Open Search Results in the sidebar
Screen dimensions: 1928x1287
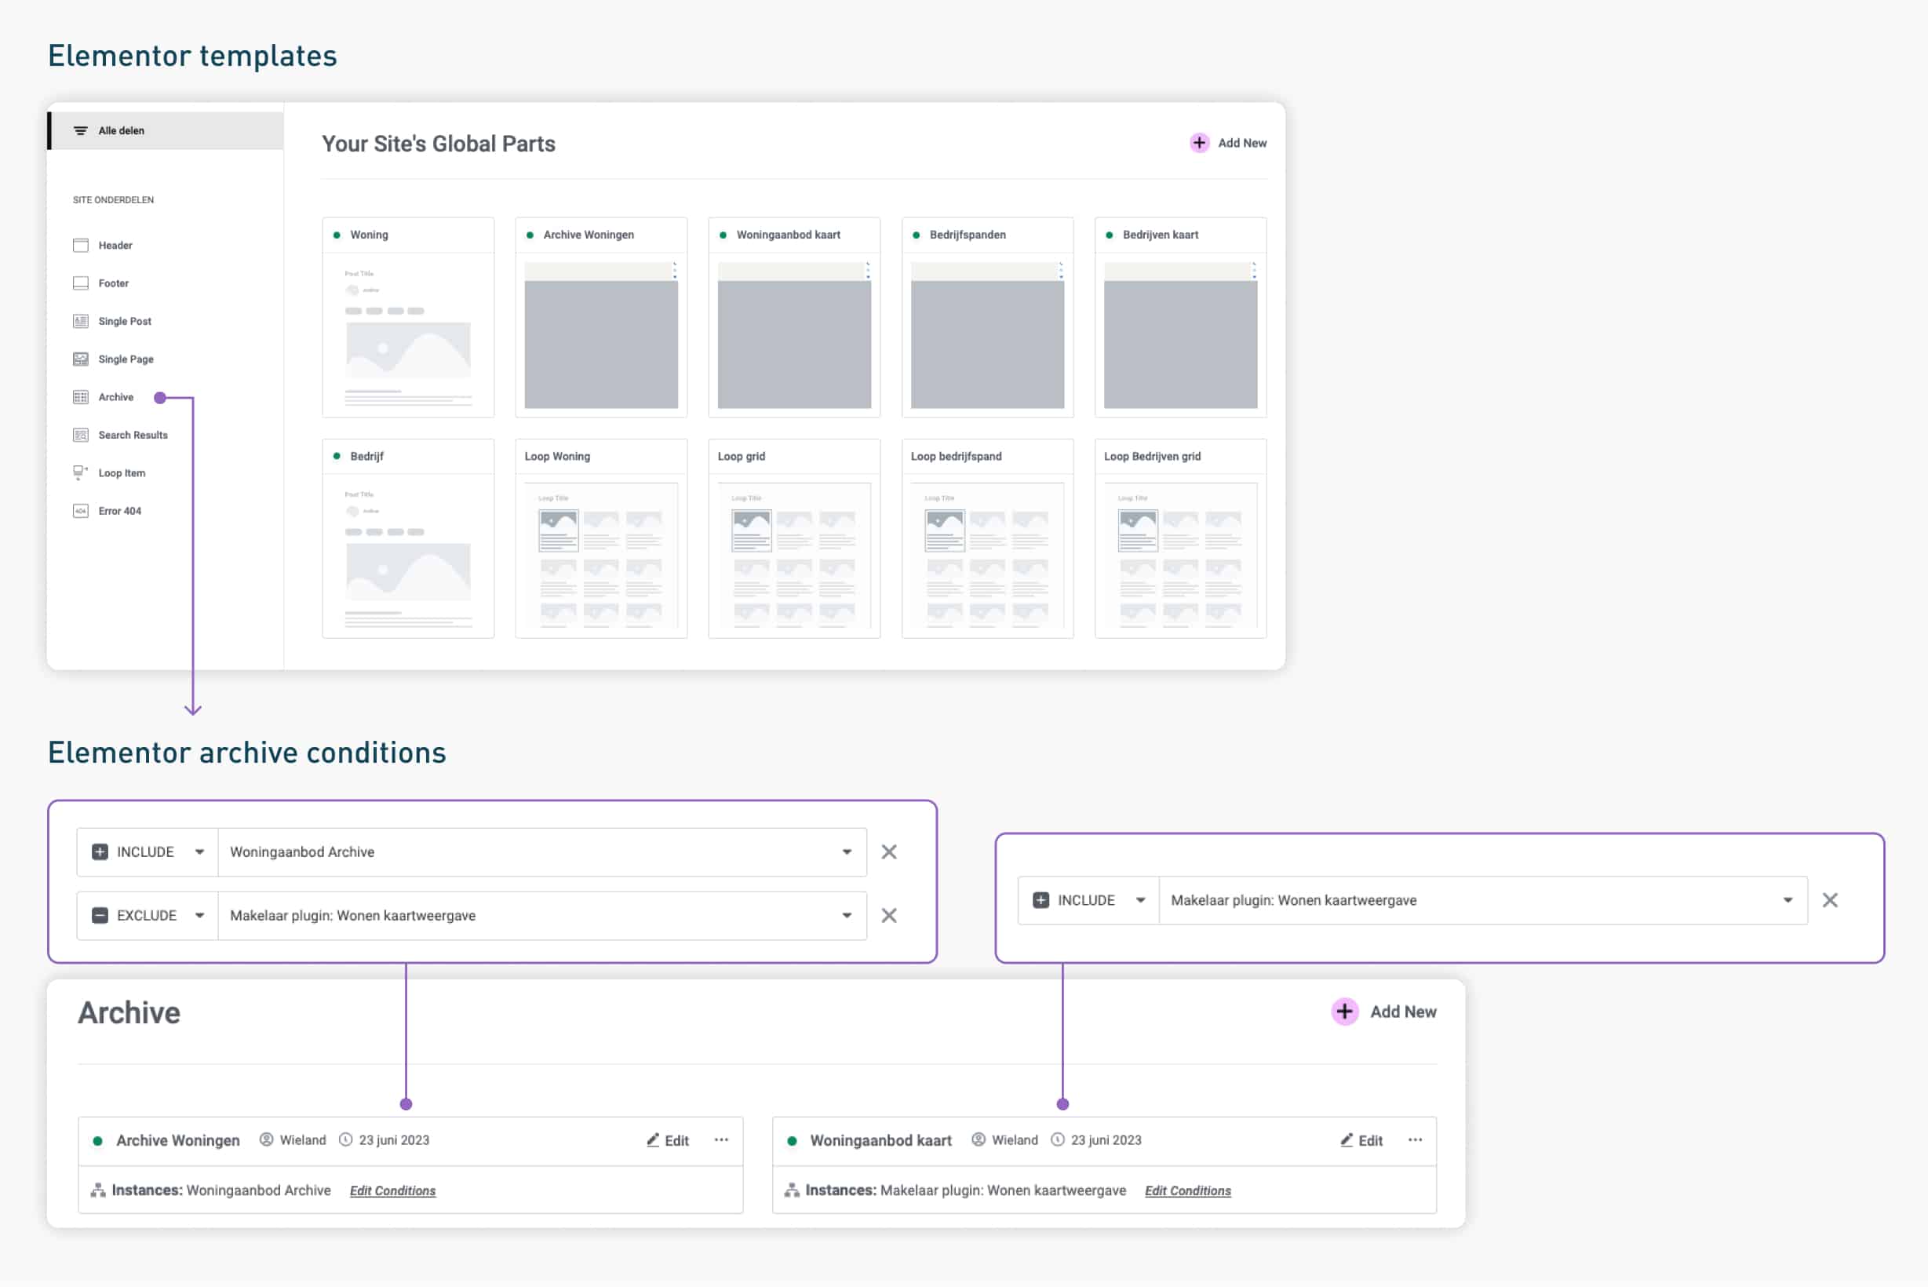[x=132, y=435]
